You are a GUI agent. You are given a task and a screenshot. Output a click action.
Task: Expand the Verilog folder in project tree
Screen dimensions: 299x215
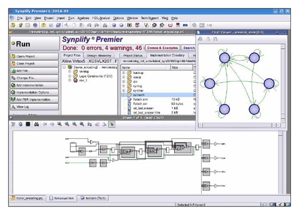click(70, 71)
